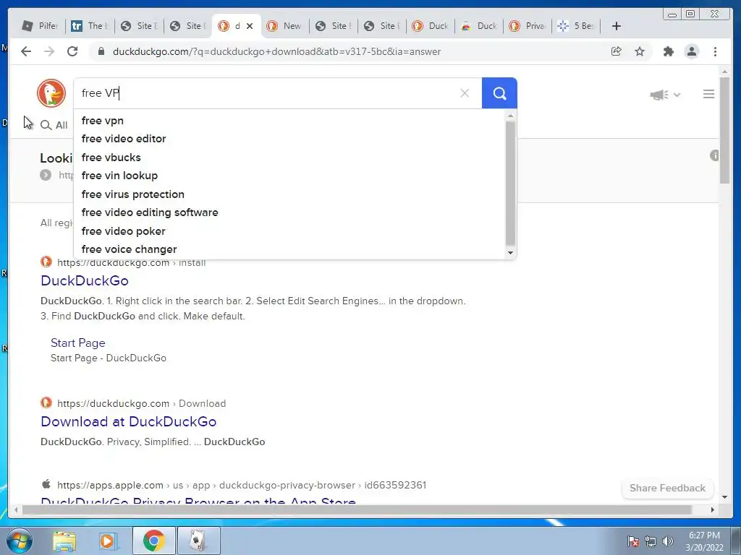The width and height of the screenshot is (741, 555).
Task: Open a new tab with the plus button
Action: click(617, 26)
